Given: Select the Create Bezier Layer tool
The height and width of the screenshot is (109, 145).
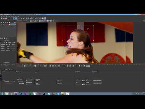Looking at the screenshot, I should [x=31, y=18].
